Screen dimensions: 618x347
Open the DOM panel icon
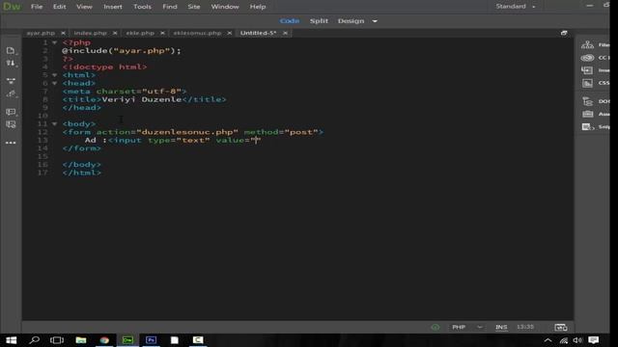(588, 101)
